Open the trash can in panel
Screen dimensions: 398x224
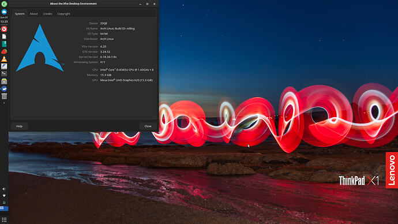[4, 96]
